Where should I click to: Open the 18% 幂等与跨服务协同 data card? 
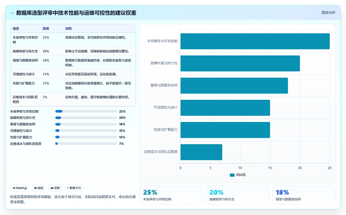[x=304, y=195]
